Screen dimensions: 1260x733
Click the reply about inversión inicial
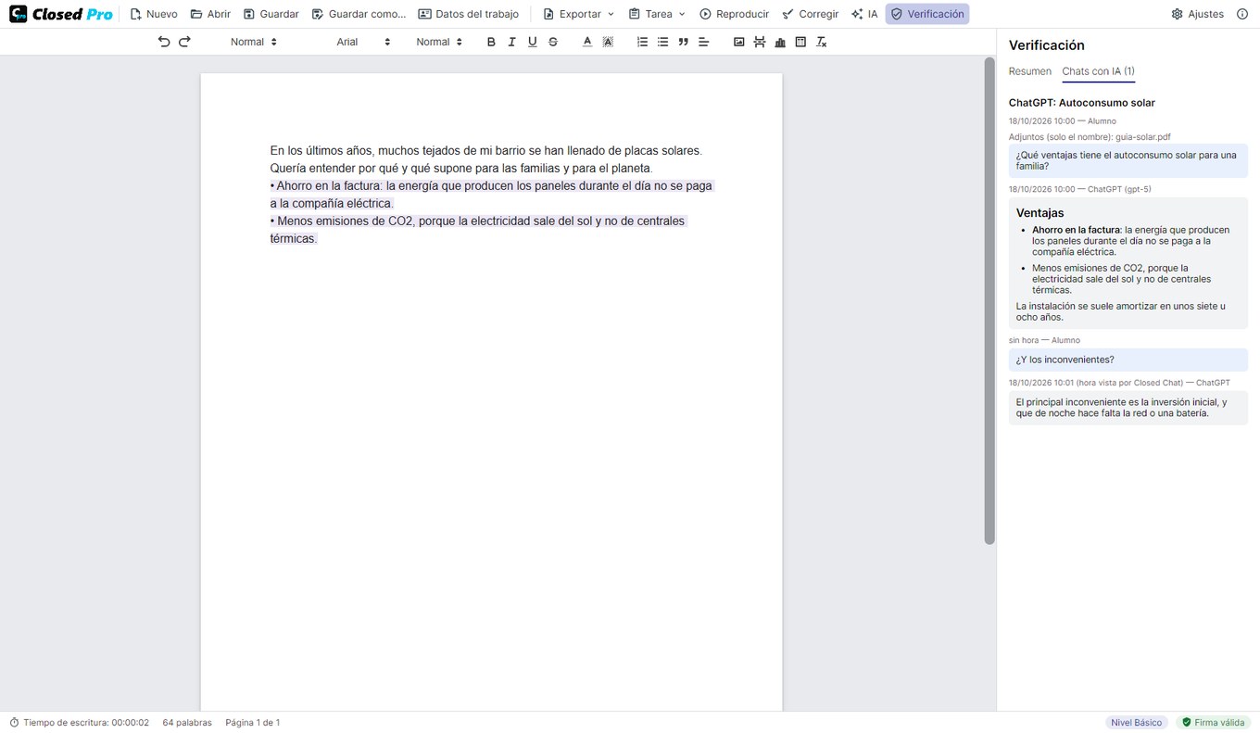click(x=1128, y=408)
